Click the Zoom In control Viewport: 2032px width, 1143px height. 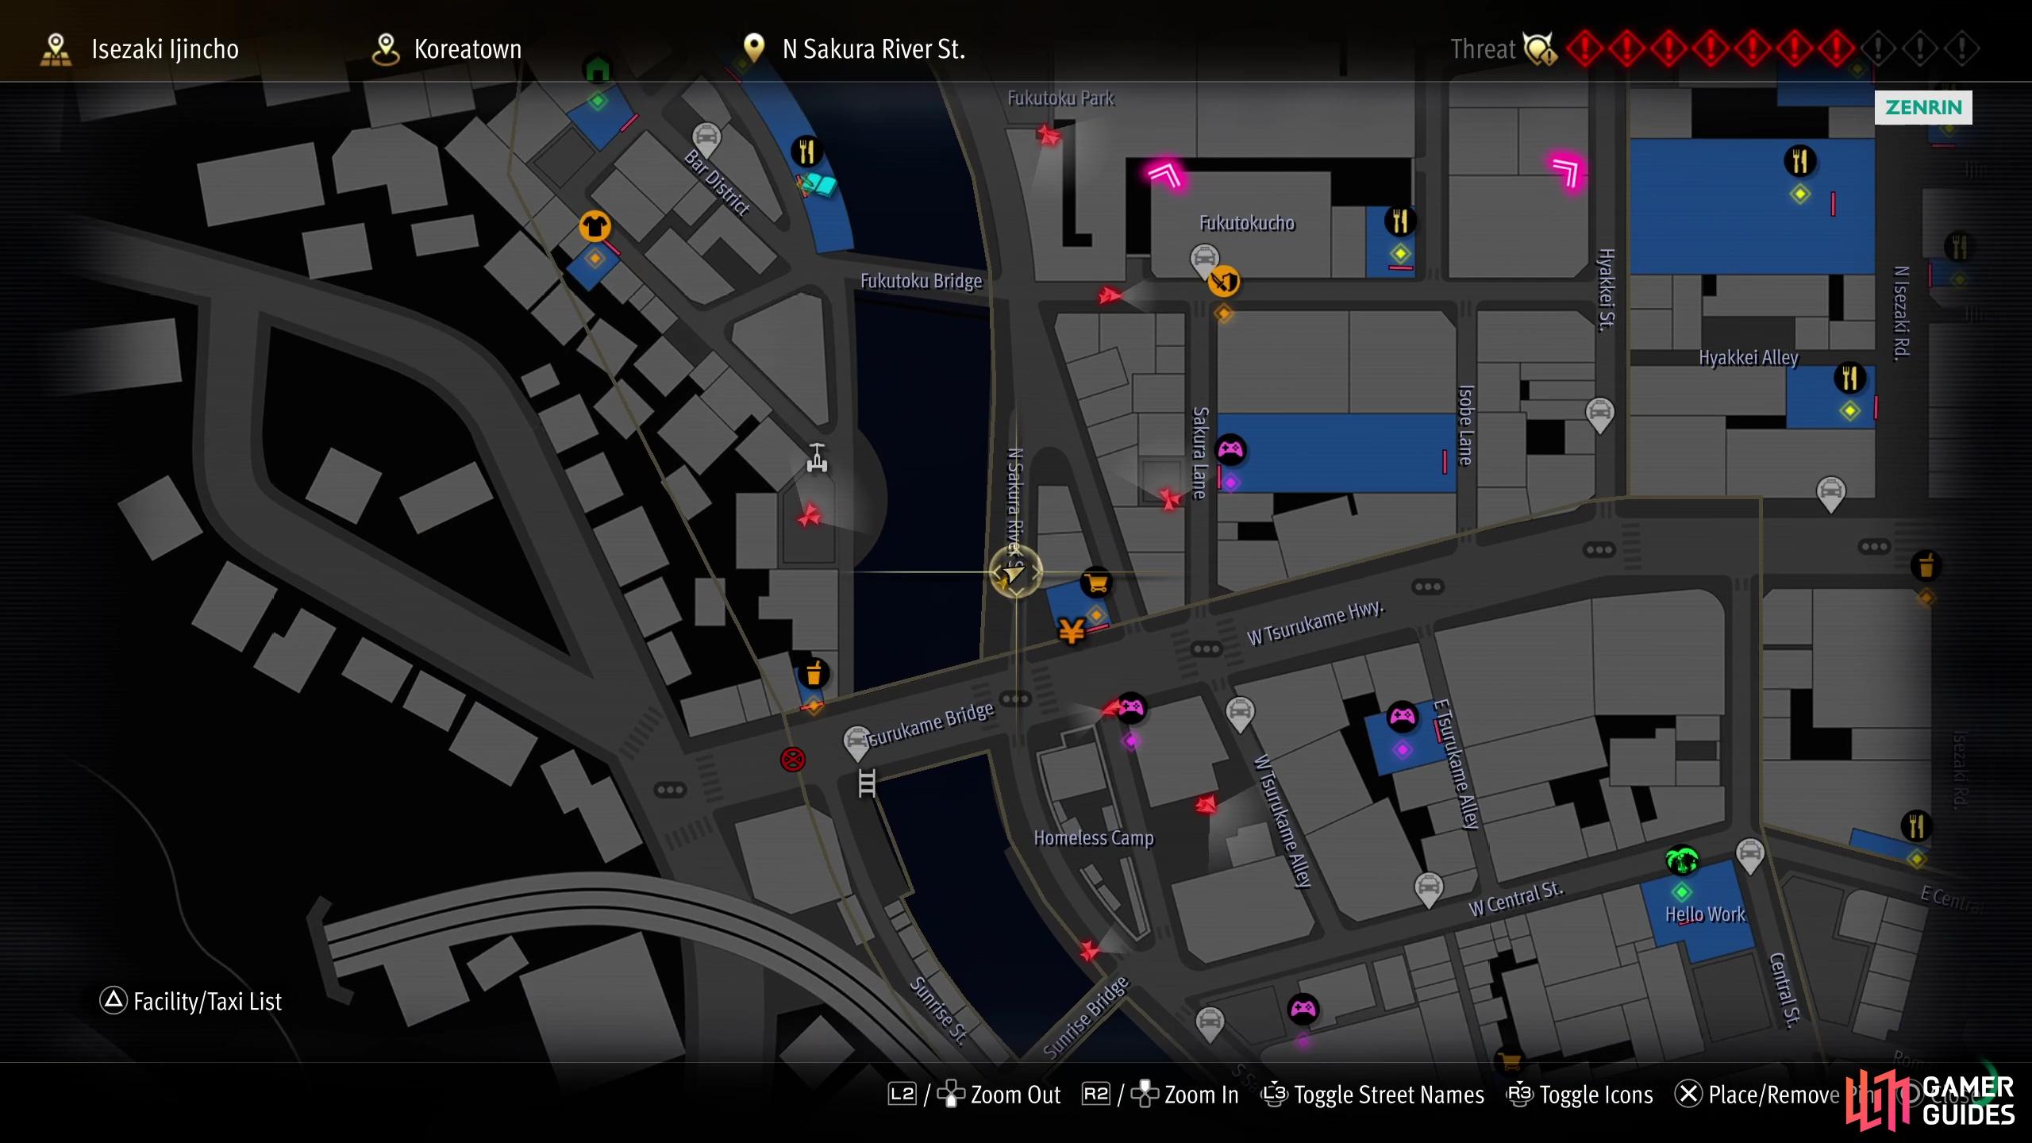[x=1160, y=1095]
